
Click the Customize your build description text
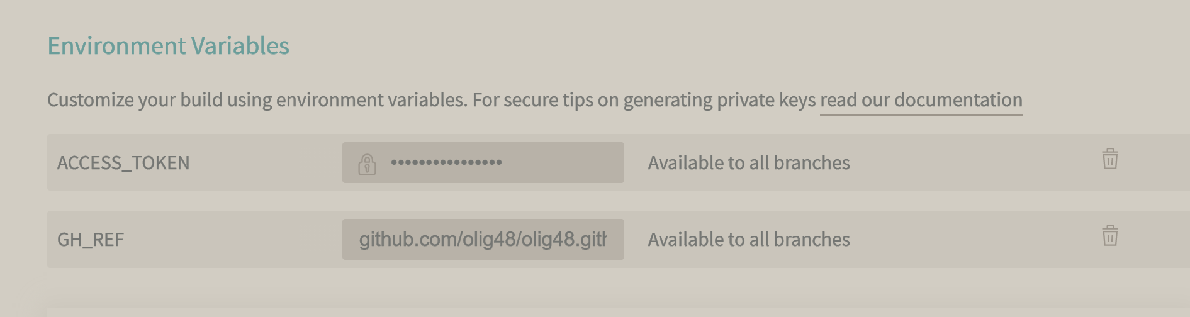point(433,100)
